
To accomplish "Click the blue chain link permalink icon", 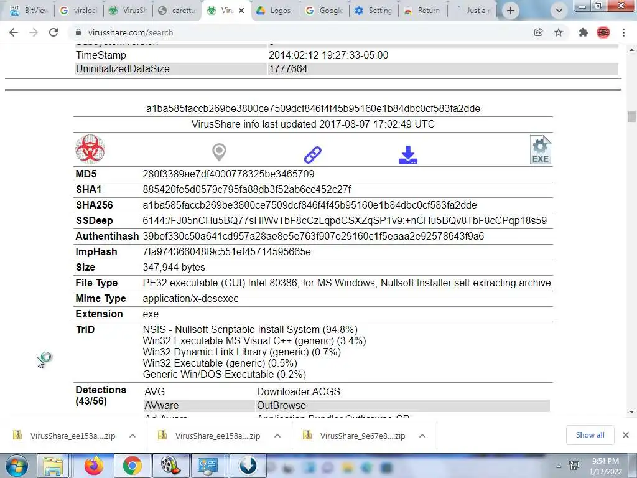I will point(313,154).
